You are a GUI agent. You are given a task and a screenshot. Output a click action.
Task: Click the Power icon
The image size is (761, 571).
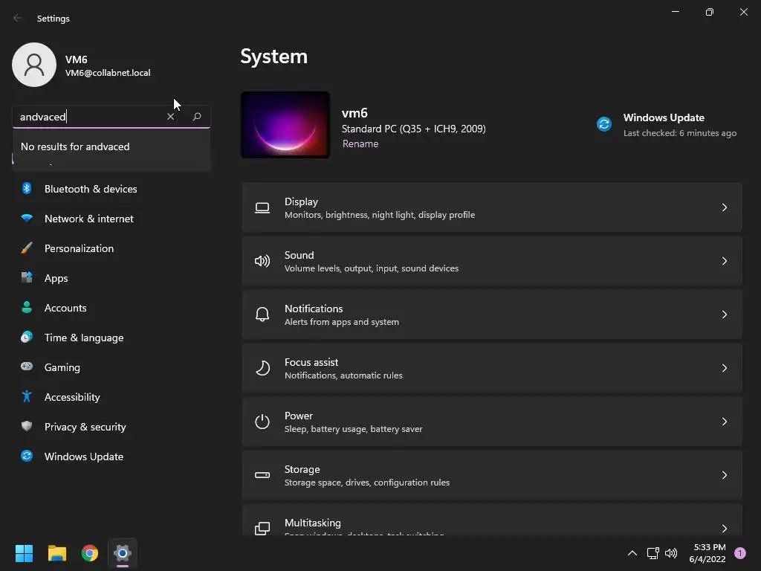tap(262, 422)
